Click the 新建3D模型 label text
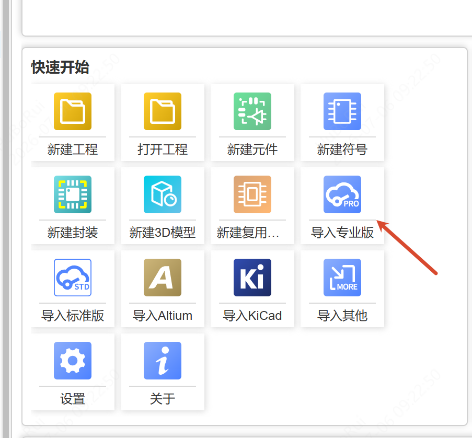Image resolution: width=472 pixels, height=438 pixels. [x=163, y=233]
